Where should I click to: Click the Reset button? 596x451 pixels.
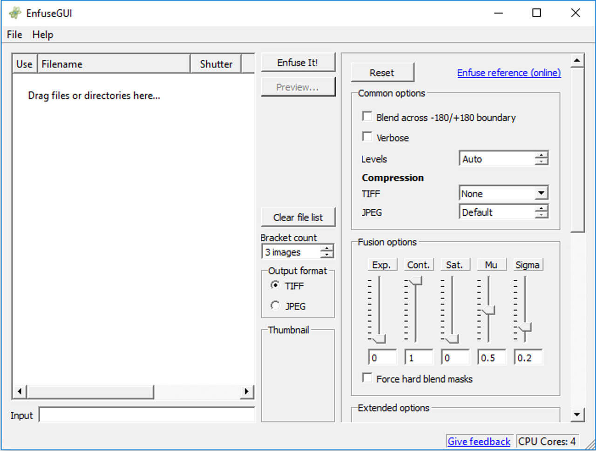(382, 73)
